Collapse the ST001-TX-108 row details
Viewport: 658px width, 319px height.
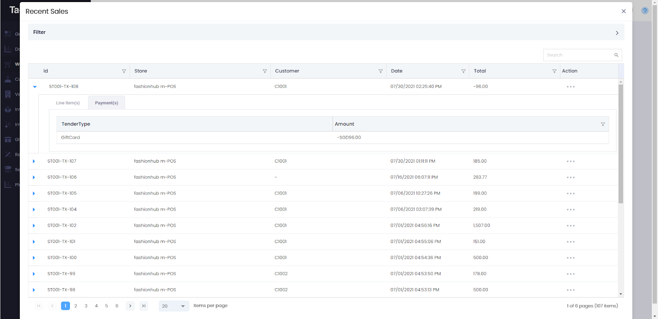click(35, 87)
